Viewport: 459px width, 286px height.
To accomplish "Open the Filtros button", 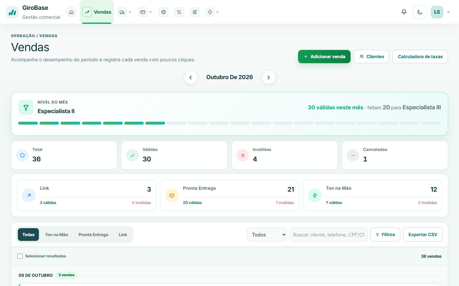I will pyautogui.click(x=385, y=235).
